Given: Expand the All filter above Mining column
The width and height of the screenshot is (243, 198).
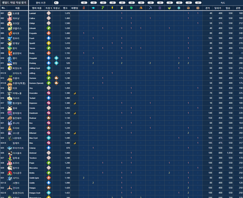Looking at the screenshot, I should pyautogui.click(x=150, y=3).
